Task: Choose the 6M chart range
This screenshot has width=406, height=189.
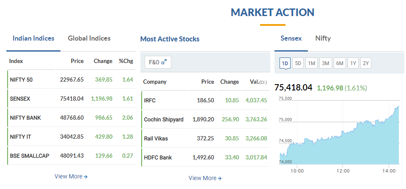Action: [x=340, y=63]
